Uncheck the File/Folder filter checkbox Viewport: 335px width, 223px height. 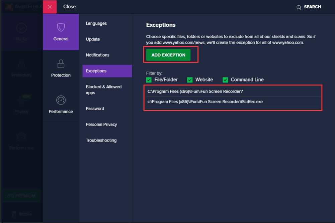(x=149, y=80)
